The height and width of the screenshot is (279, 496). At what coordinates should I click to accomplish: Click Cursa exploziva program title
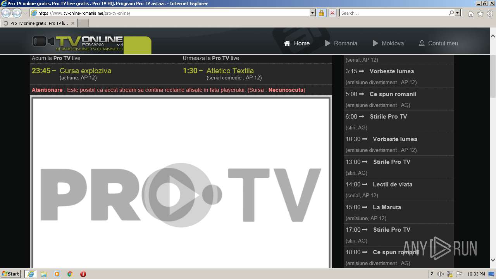pos(85,71)
